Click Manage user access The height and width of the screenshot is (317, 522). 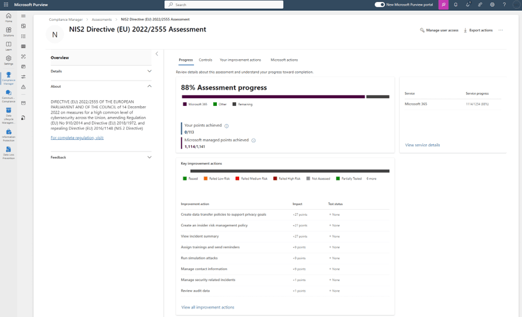coord(439,30)
